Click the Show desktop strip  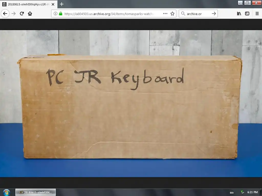click(x=261, y=192)
